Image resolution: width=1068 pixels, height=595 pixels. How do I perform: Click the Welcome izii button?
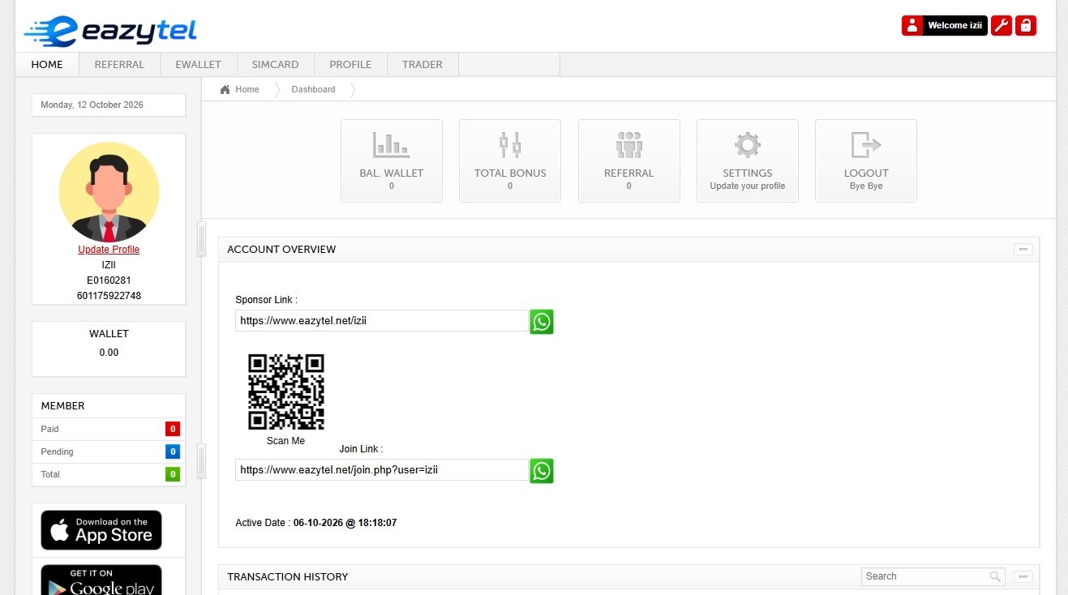click(x=954, y=25)
